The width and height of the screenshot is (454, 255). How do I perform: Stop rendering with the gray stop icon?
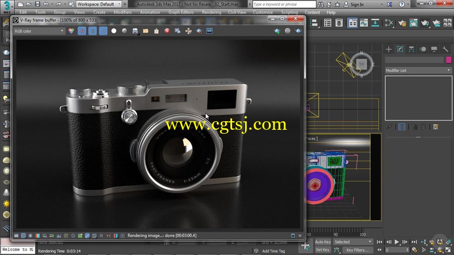[288, 31]
